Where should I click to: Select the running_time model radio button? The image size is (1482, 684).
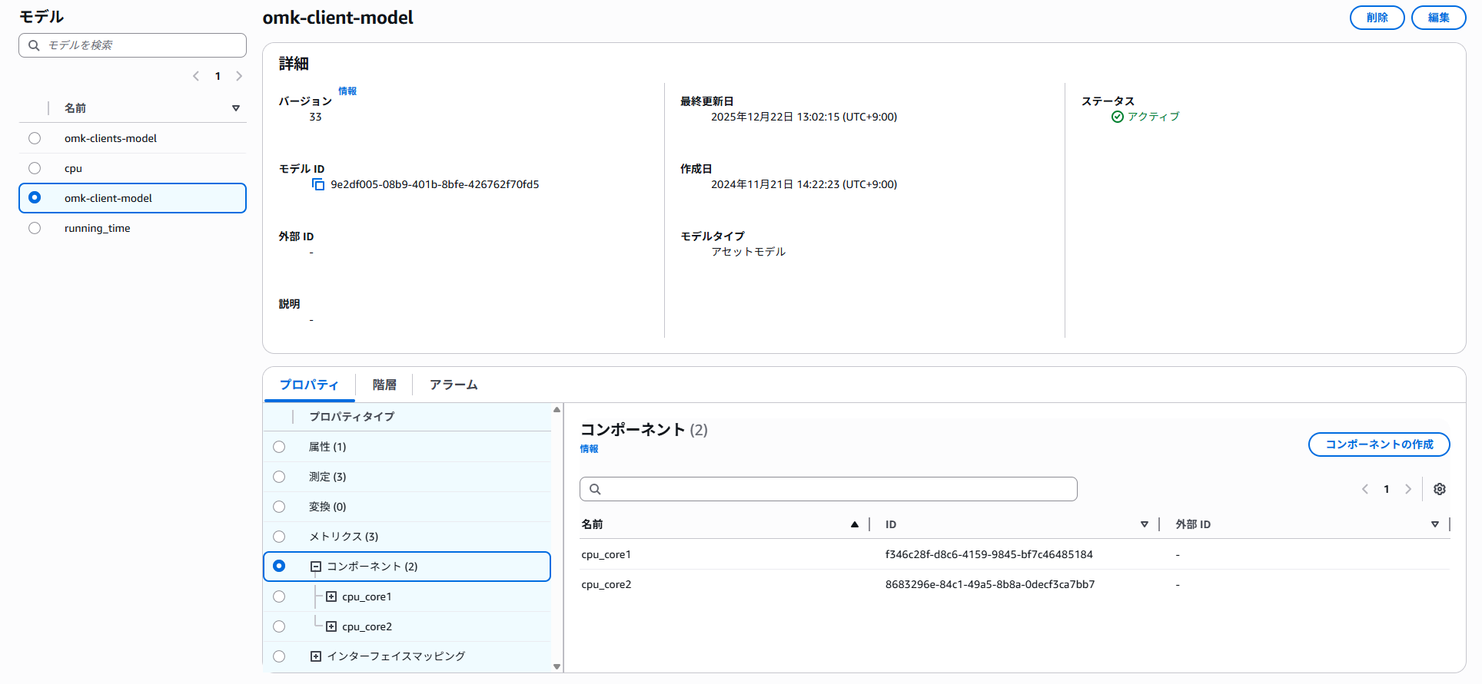tap(35, 228)
